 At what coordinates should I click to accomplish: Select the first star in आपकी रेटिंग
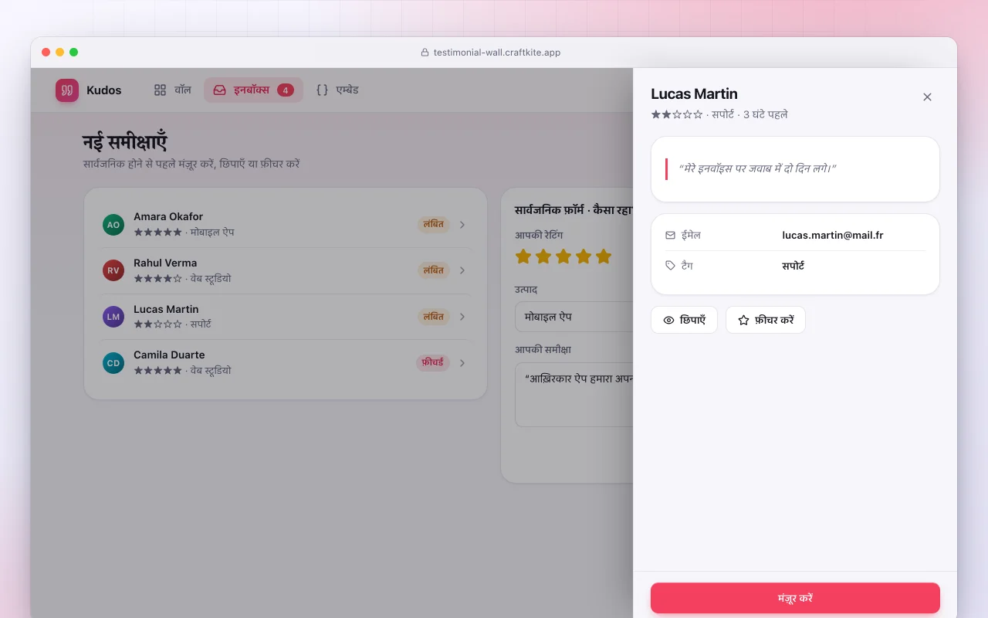pyautogui.click(x=523, y=256)
